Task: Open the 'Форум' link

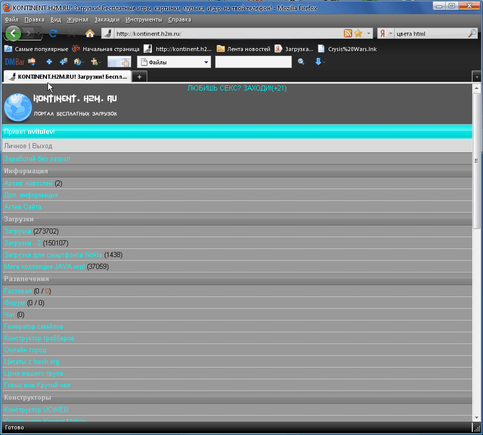Action: click(x=14, y=303)
